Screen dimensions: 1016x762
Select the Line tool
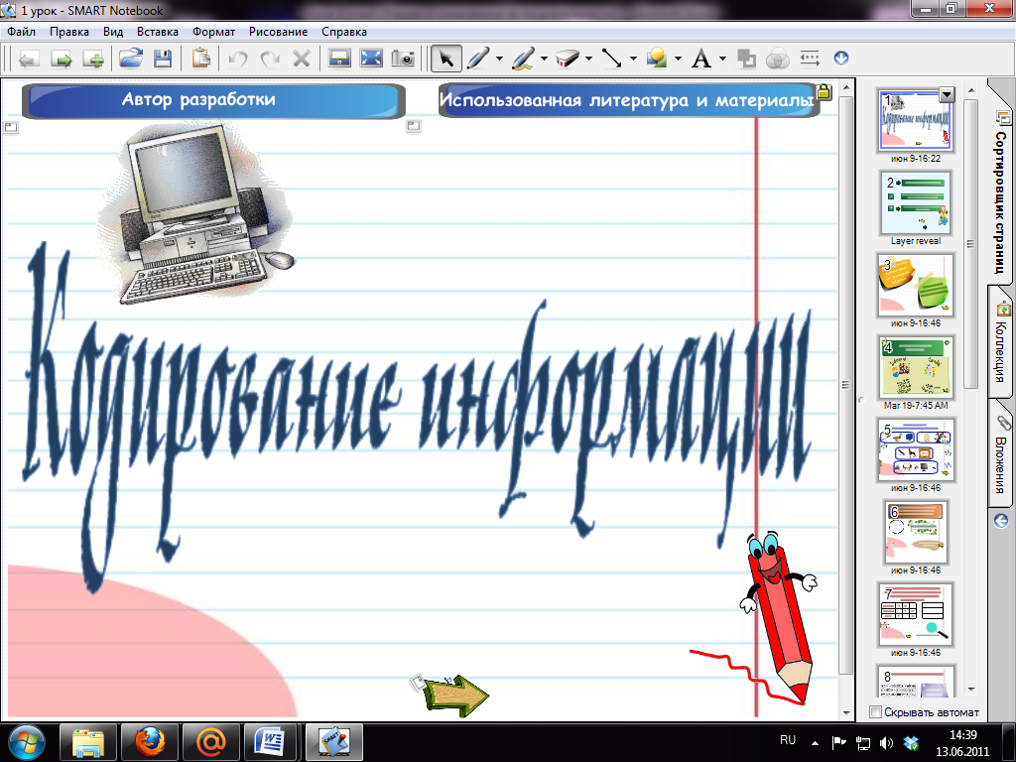pos(611,59)
